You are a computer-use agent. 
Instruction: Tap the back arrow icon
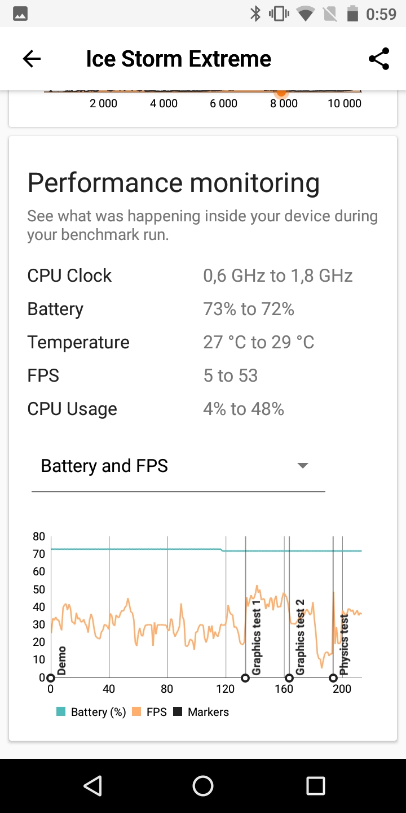click(32, 59)
